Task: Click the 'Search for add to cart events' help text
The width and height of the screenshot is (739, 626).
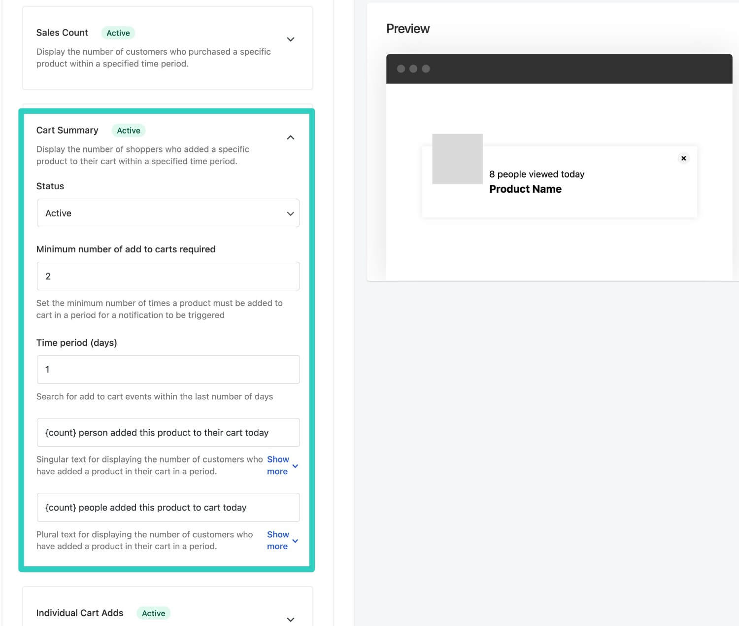Action: pos(155,396)
